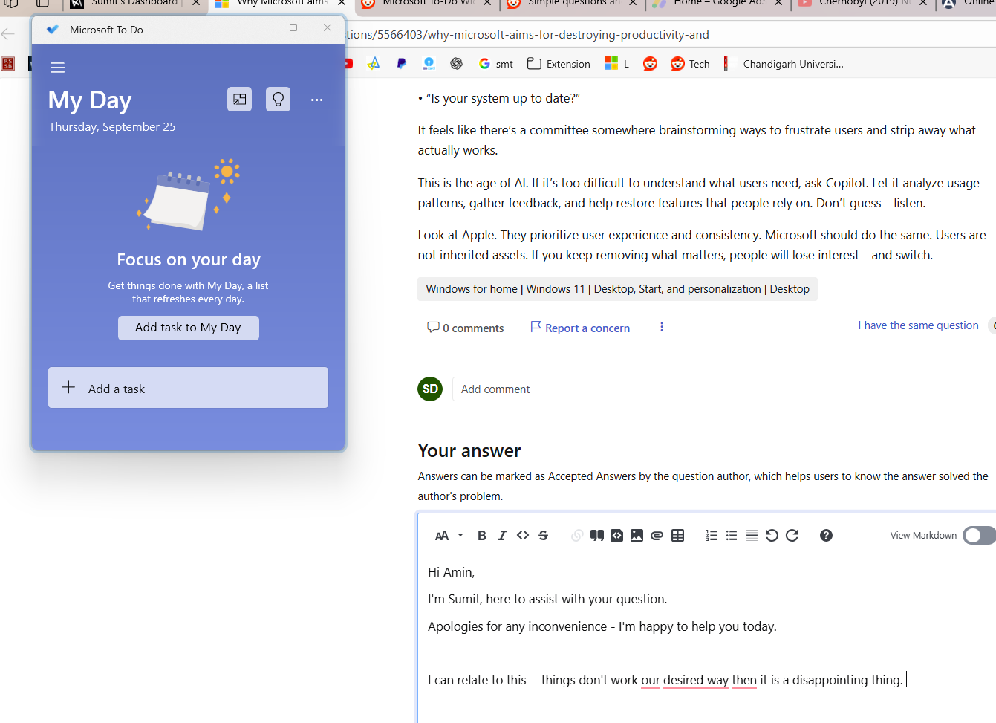Click the Add comment field
This screenshot has height=723, width=996.
724,389
